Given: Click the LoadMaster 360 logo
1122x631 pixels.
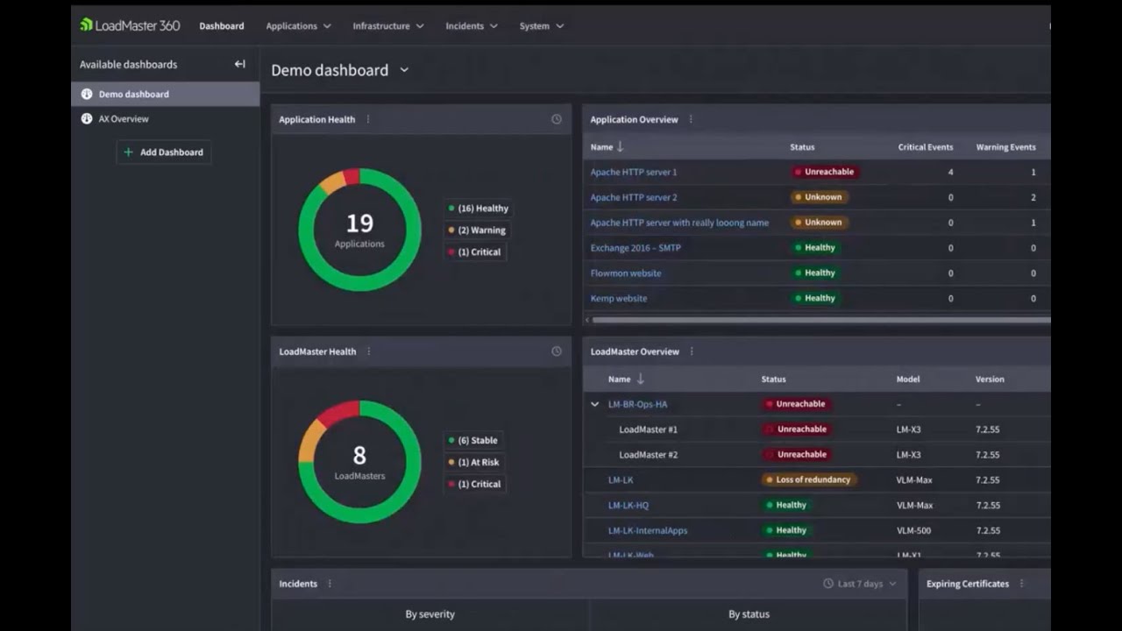Looking at the screenshot, I should coord(130,25).
